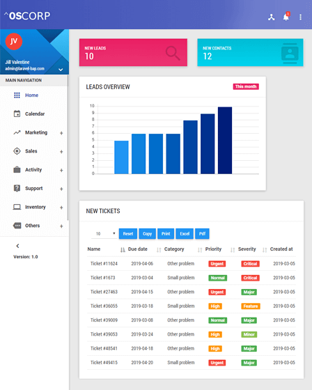Open the three-dot more options menu
The height and width of the screenshot is (390, 312).
(301, 17)
